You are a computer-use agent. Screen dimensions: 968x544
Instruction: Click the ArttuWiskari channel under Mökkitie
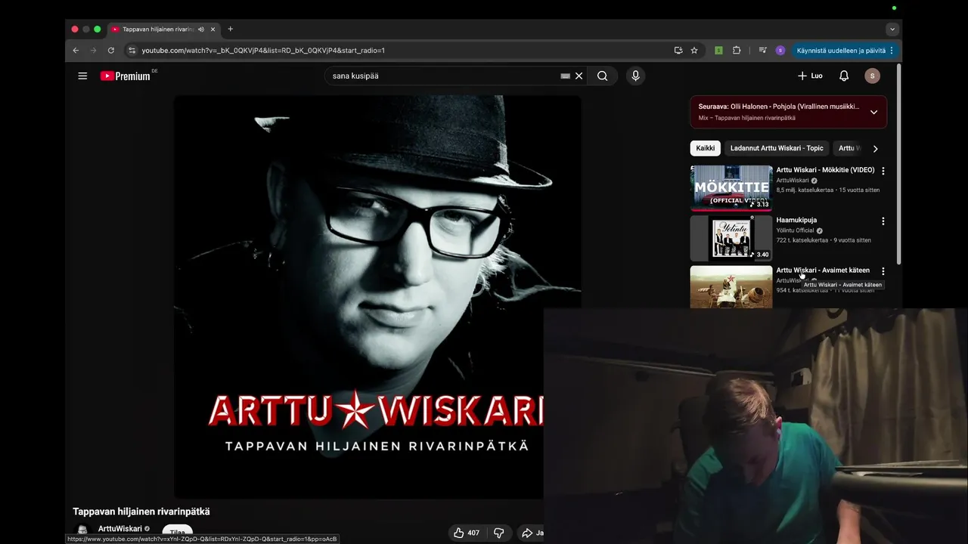[x=793, y=181]
